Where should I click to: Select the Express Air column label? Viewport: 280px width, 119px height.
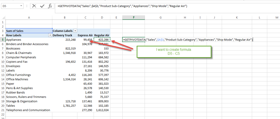pyautogui.click(x=85, y=35)
